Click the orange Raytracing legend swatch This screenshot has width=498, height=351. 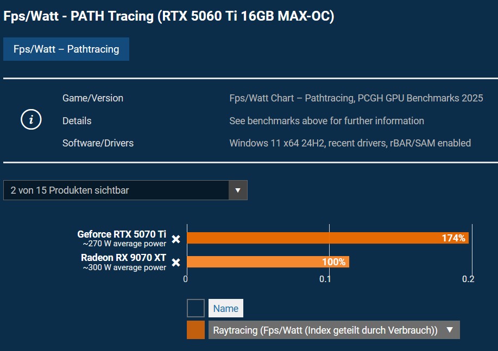[x=196, y=330]
